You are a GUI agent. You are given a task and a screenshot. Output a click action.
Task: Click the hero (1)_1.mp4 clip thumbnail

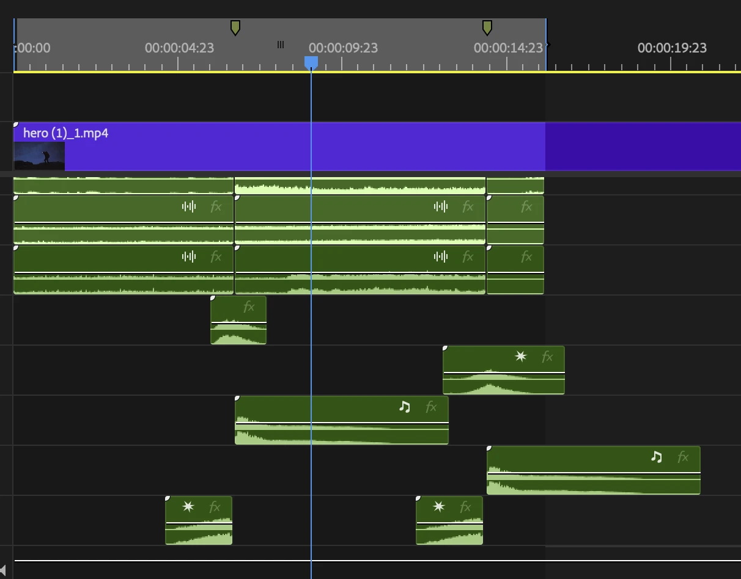pos(39,156)
